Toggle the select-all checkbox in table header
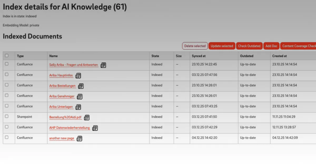This screenshot has height=166, width=316. coord(7,56)
